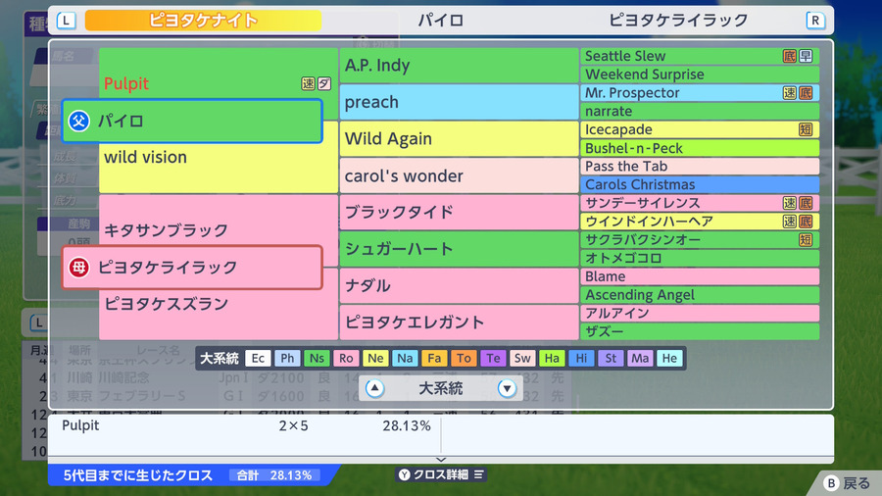Select the ザズー row
882x496 pixels.
click(700, 331)
